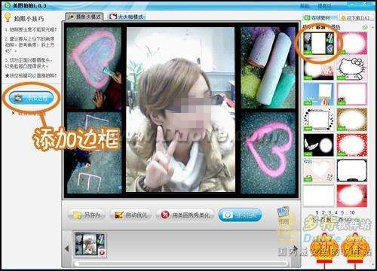Go to page 3 of frame materials
377x271 pixels.
click(x=329, y=212)
